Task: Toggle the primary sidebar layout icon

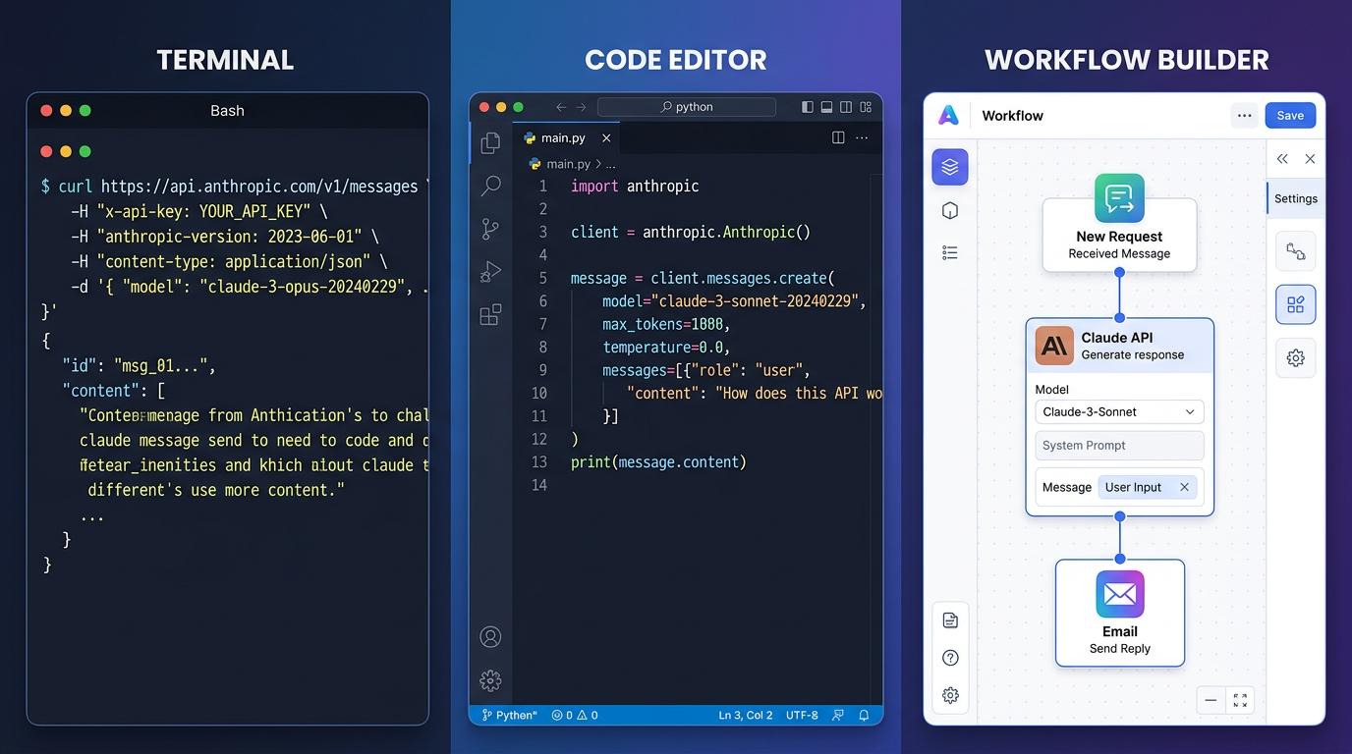Action: (x=808, y=107)
